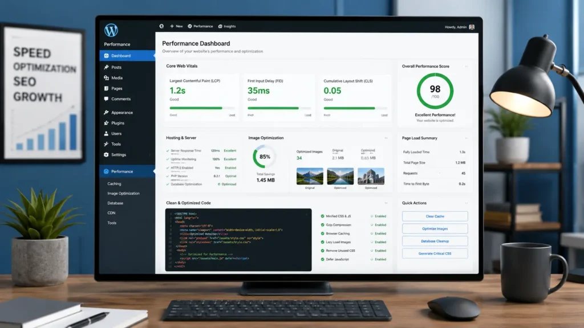Toggle the Server Response Time checkmark

point(168,150)
